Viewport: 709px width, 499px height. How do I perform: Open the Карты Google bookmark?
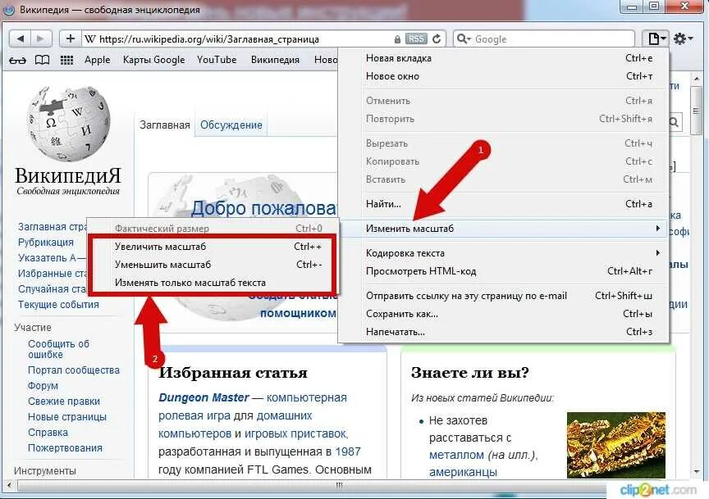tap(153, 60)
